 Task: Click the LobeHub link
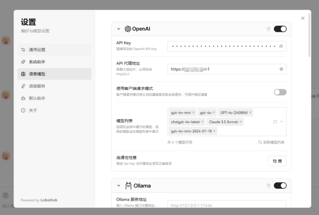[49, 200]
